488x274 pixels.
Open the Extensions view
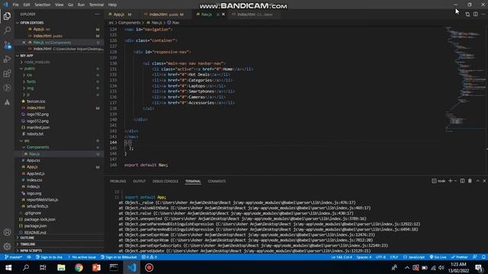click(7, 73)
